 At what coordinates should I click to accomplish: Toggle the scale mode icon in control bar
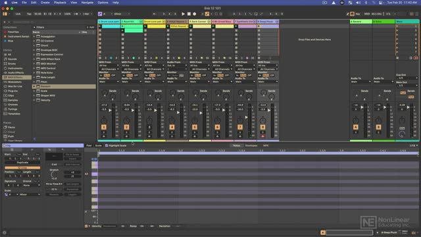coord(100,14)
